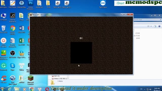Launch Grammarly desktop shortcut
Viewport: 162px width, 91px height.
(x=4, y=67)
